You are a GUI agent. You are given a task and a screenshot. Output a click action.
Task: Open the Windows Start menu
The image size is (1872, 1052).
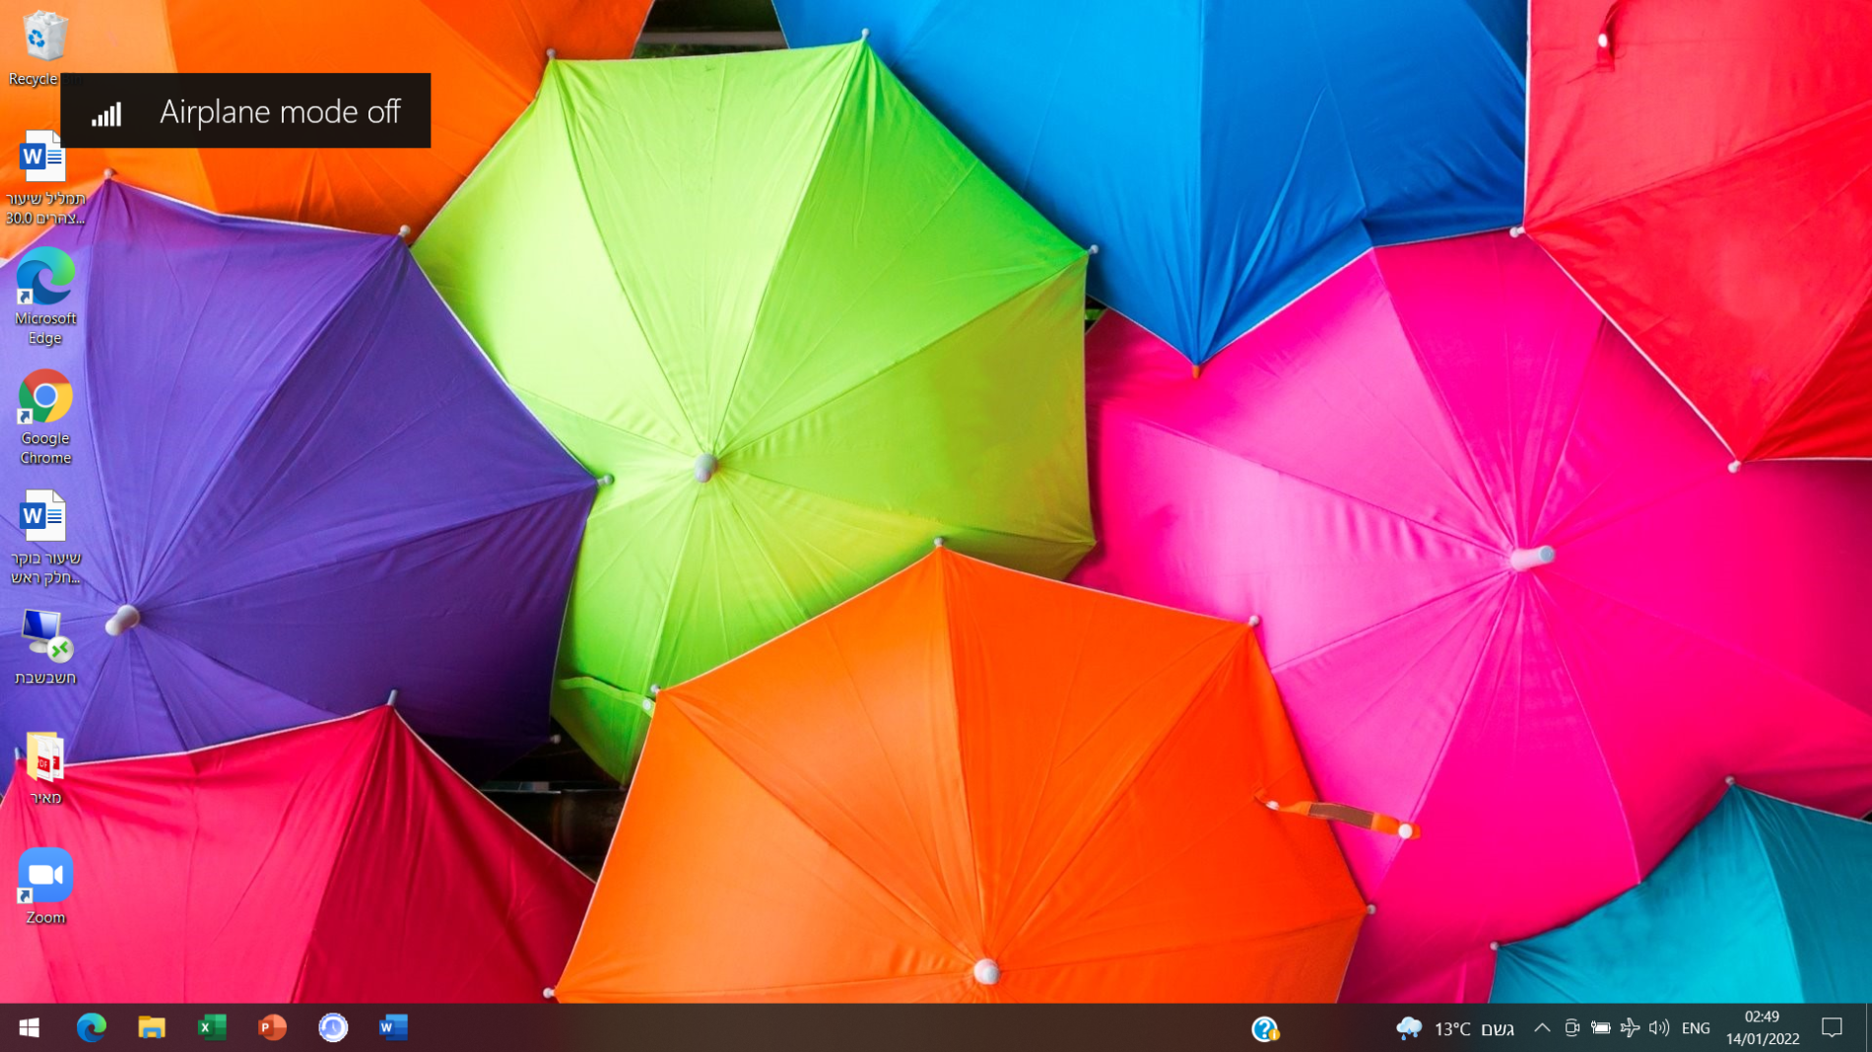30,1027
